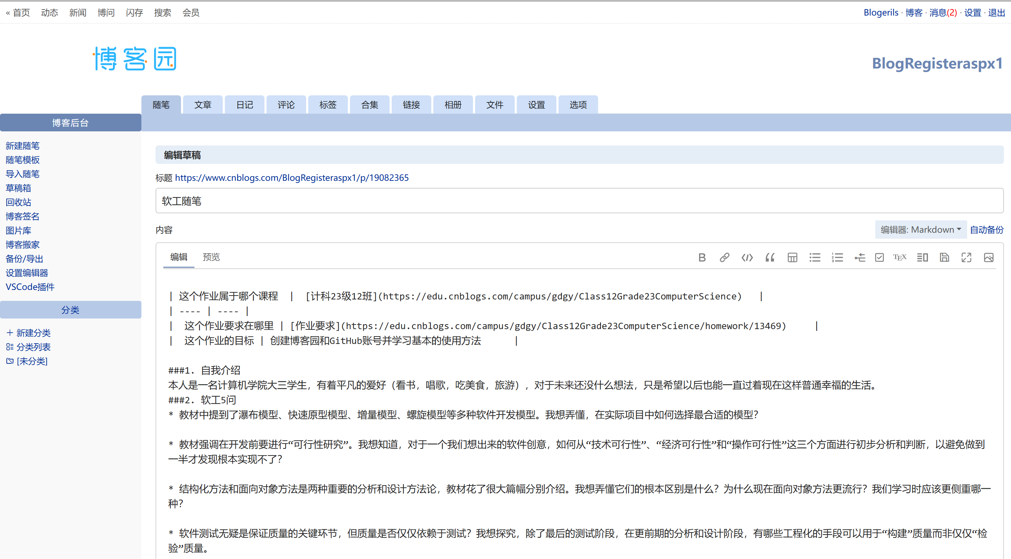
Task: Toggle the side-by-side preview layout
Action: pyautogui.click(x=922, y=257)
